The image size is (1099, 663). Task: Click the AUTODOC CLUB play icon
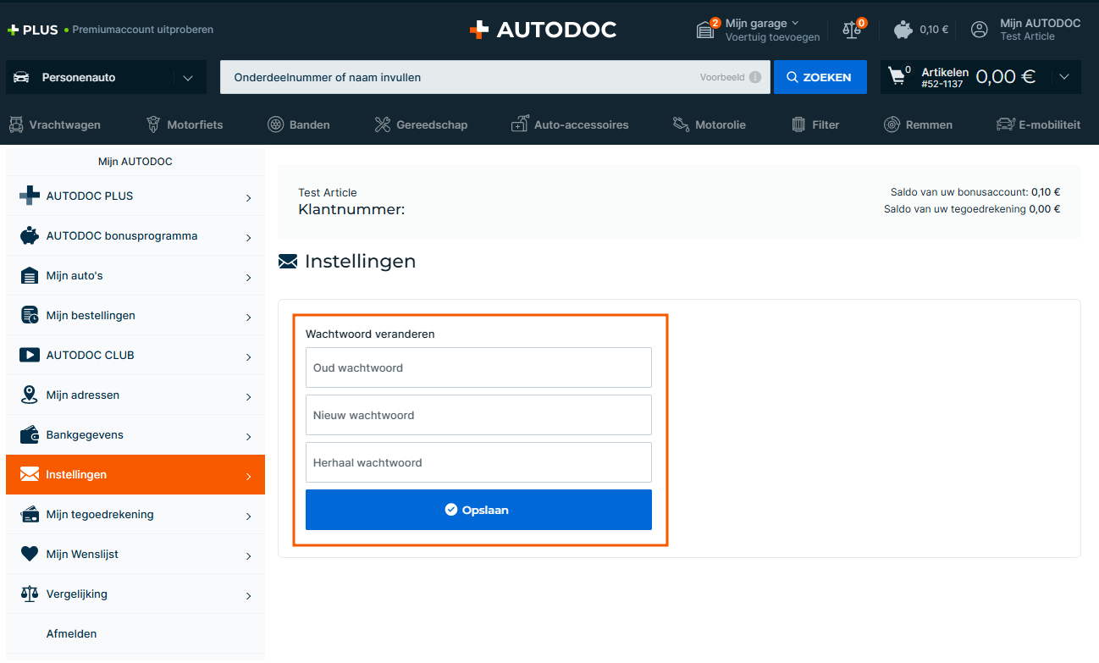[30, 355]
